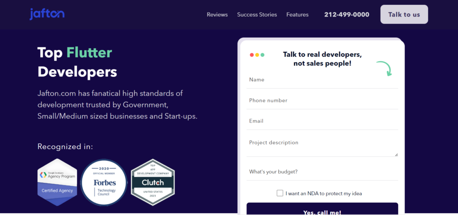Select the Phone number field

[x=322, y=101]
